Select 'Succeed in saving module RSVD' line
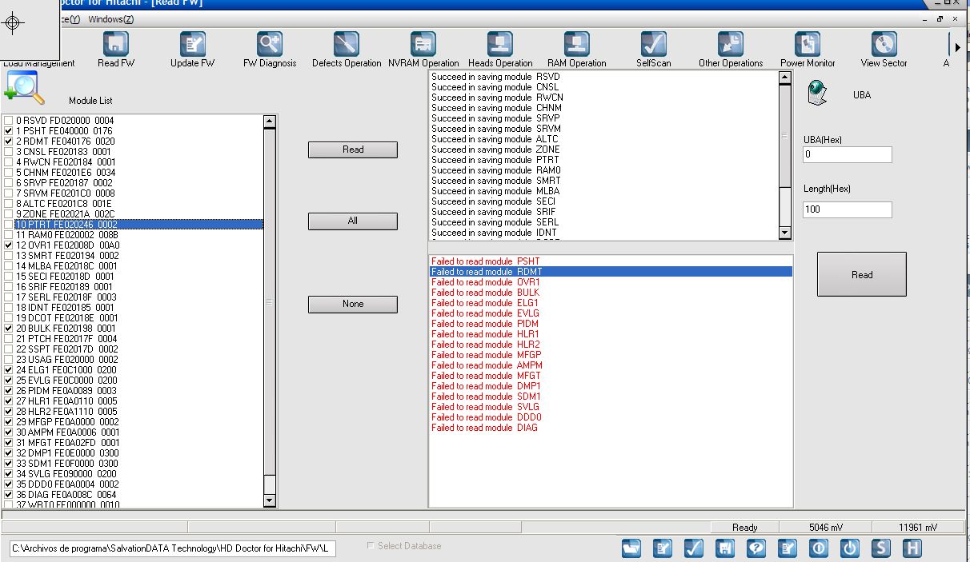Image resolution: width=970 pixels, height=562 pixels. (x=604, y=77)
